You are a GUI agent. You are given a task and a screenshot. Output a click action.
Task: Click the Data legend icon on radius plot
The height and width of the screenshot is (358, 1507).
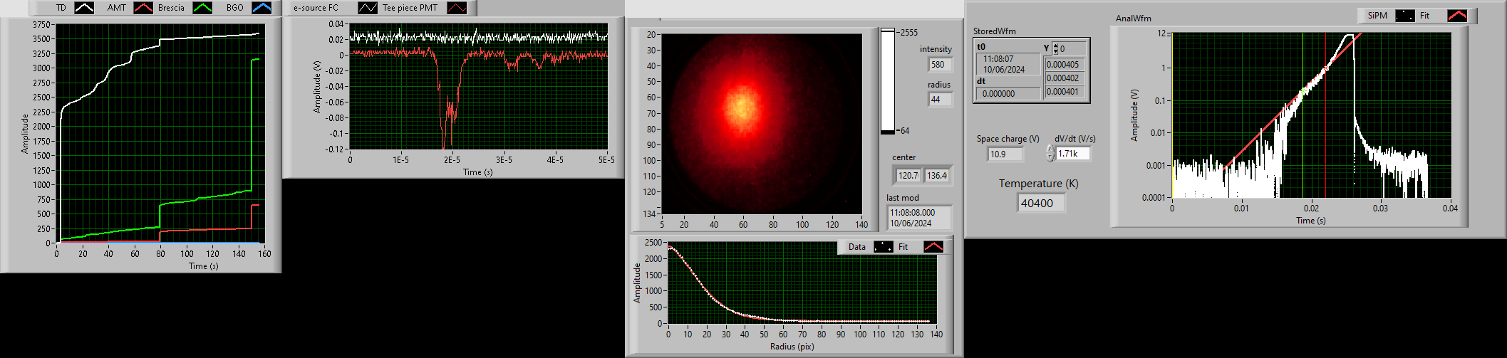(x=884, y=247)
